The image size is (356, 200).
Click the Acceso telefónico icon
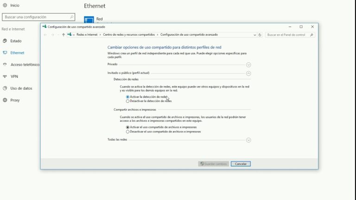point(5,65)
